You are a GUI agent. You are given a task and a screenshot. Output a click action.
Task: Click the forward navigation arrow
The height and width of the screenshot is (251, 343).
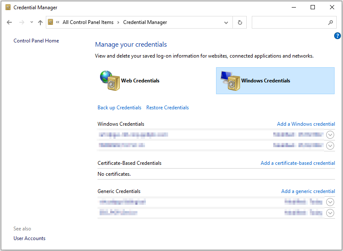(21, 22)
